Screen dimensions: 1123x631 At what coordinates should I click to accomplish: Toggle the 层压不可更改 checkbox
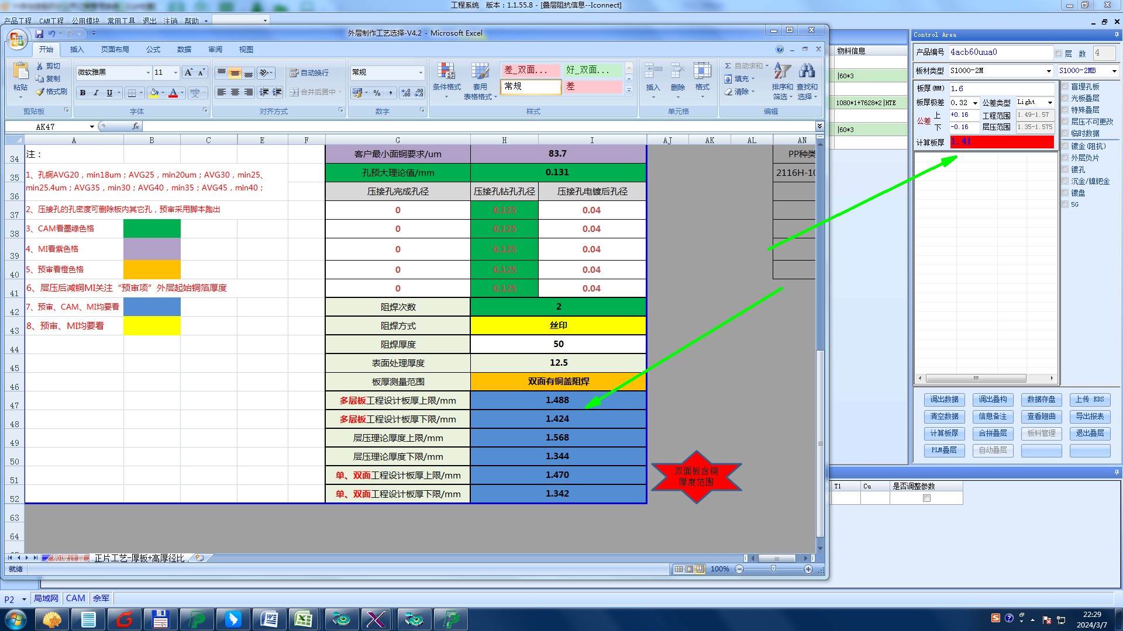1065,122
